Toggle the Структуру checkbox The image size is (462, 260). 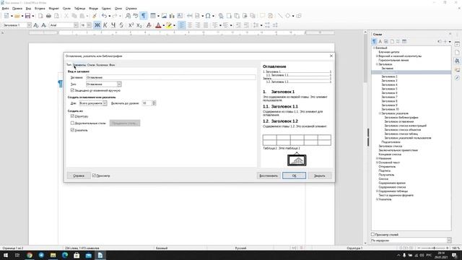(x=72, y=116)
